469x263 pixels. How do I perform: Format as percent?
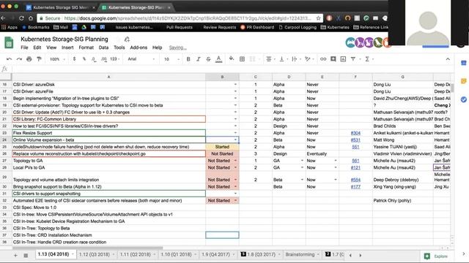[x=84, y=59]
